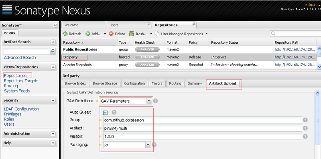Click the Artifact input field
The width and height of the screenshot is (321, 159).
(203, 128)
